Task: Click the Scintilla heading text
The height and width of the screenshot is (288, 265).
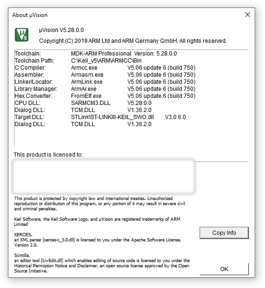Action: [22, 256]
